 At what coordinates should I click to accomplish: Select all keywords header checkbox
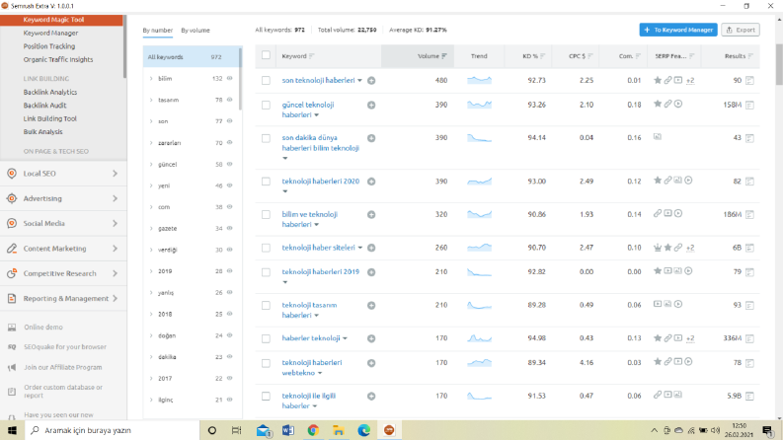[266, 55]
